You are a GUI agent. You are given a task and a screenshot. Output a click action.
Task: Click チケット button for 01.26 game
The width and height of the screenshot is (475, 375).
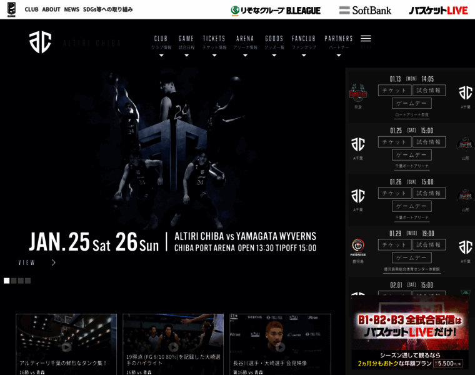395,193
